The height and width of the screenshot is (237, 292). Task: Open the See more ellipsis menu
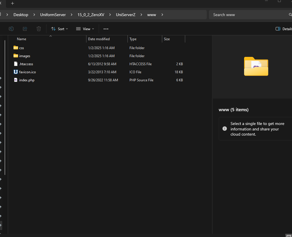tap(106, 29)
